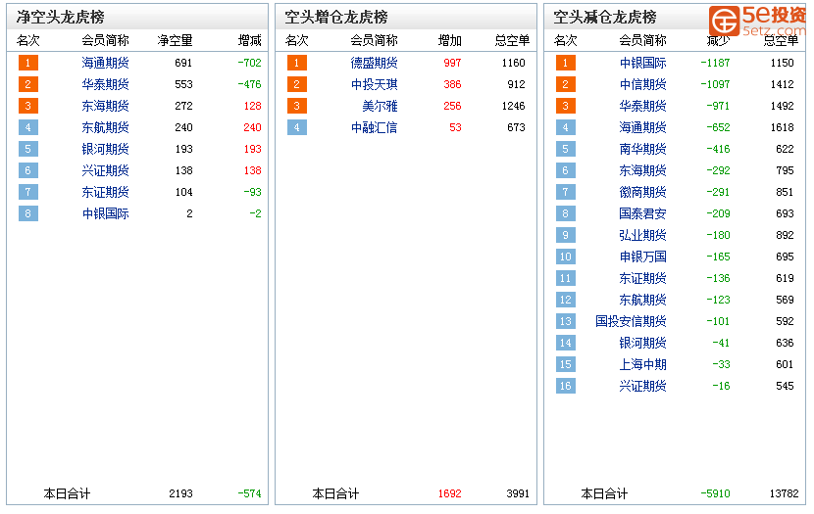Select rank 10 badge beside 申银万国

coord(565,257)
